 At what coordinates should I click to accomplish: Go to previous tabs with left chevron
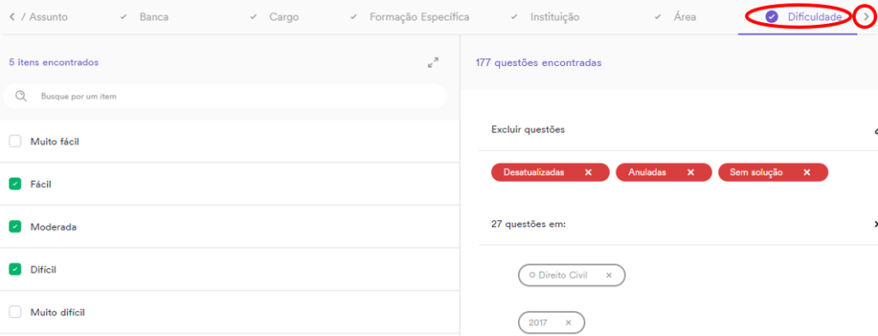click(x=12, y=17)
